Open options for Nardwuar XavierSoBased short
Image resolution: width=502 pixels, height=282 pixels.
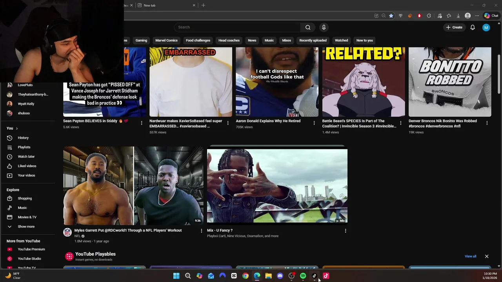pyautogui.click(x=228, y=123)
